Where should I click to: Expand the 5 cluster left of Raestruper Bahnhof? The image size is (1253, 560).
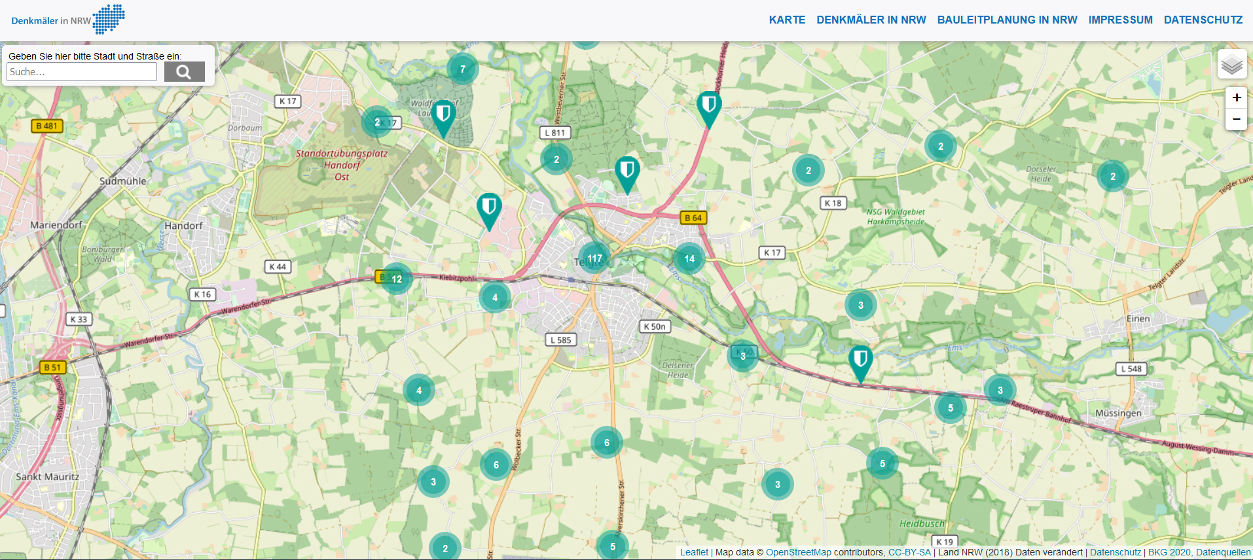click(951, 408)
